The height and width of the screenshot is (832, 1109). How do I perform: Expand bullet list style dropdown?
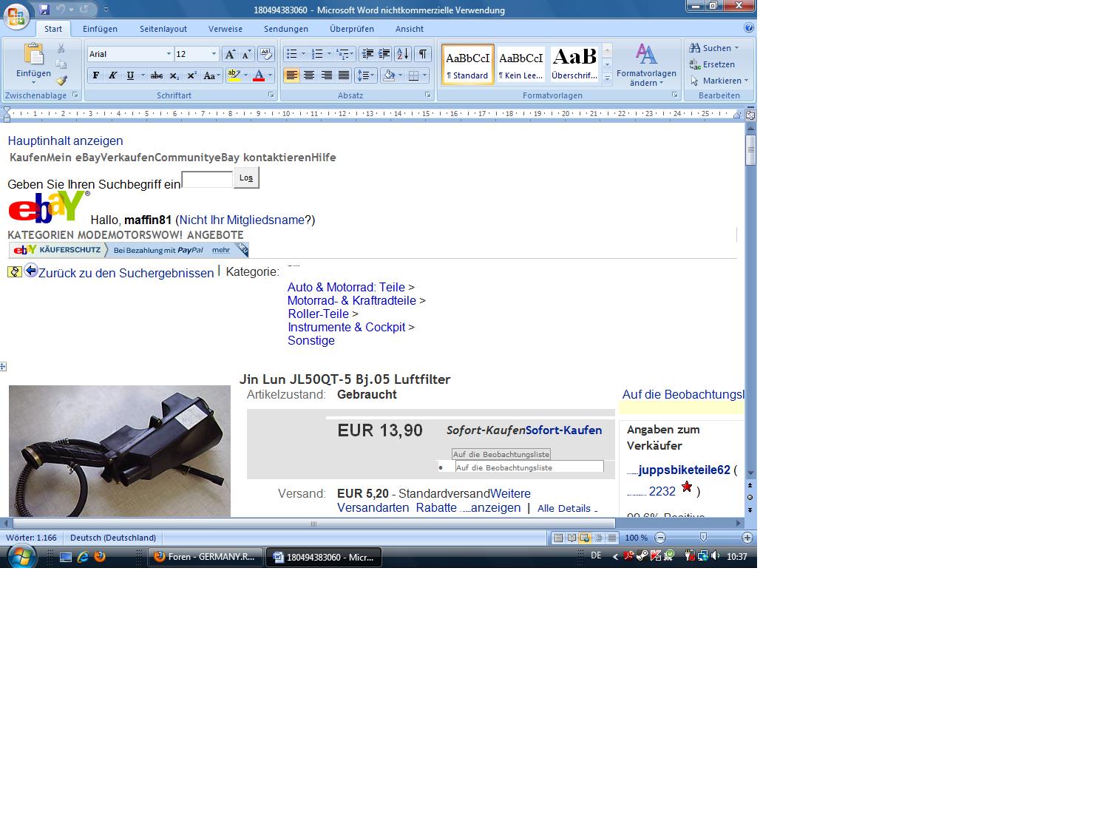pyautogui.click(x=303, y=54)
